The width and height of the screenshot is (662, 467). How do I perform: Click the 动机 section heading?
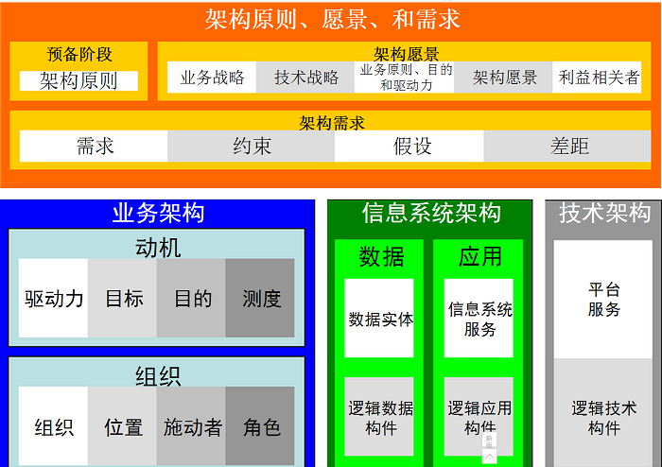pos(158,248)
